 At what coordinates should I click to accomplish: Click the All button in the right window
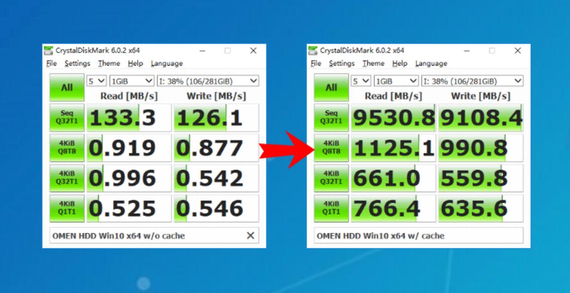pyautogui.click(x=331, y=88)
